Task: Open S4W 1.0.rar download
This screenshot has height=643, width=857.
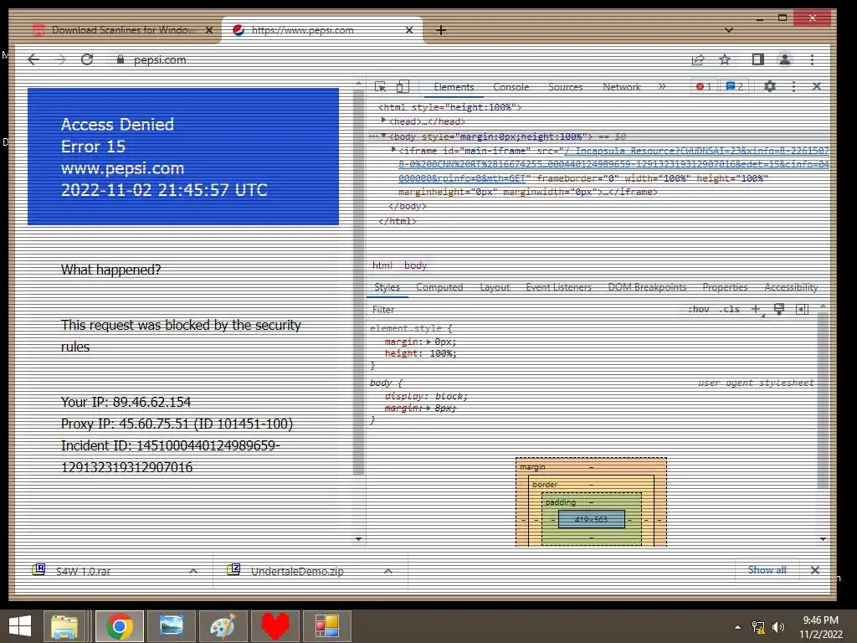Action: (x=83, y=571)
